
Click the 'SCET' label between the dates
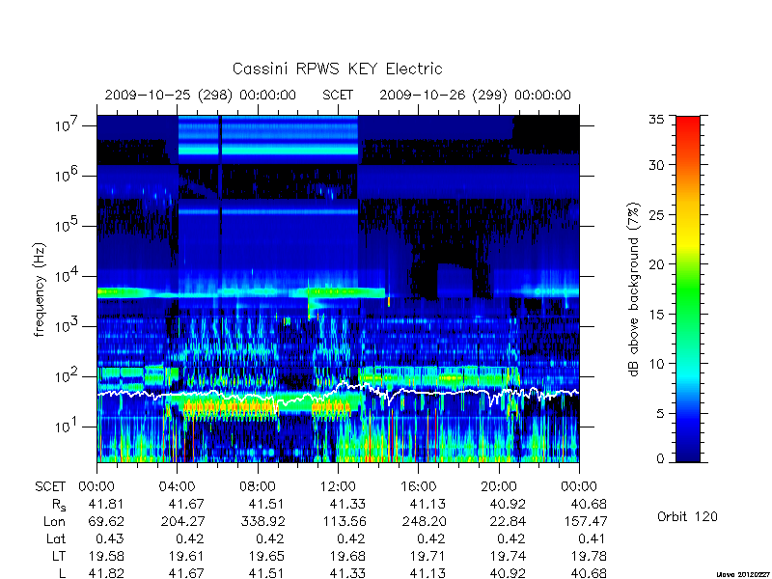(x=338, y=95)
